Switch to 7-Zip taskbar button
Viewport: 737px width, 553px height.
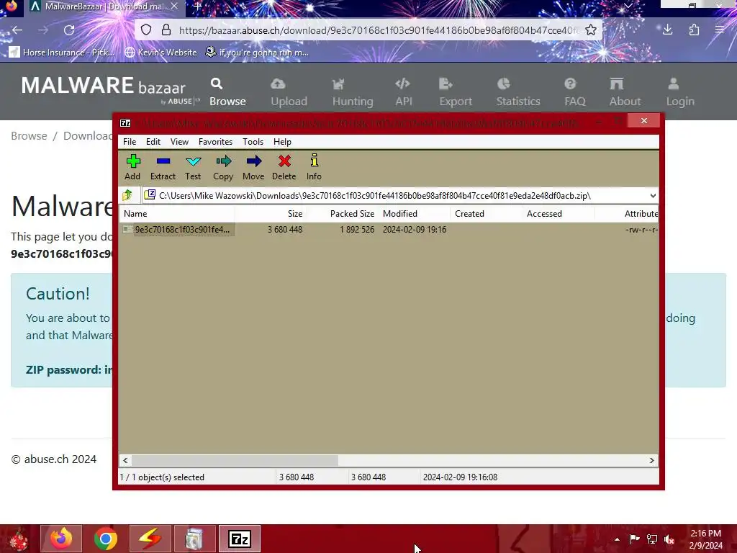click(x=240, y=539)
